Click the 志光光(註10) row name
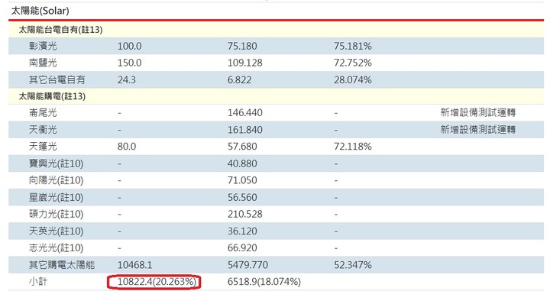Image resolution: width=550 pixels, height=291 pixels. click(56, 248)
